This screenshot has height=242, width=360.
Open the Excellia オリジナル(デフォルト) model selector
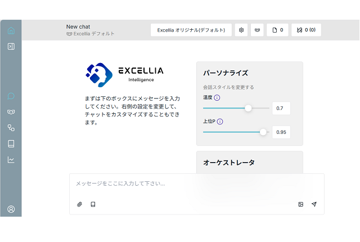click(x=191, y=30)
